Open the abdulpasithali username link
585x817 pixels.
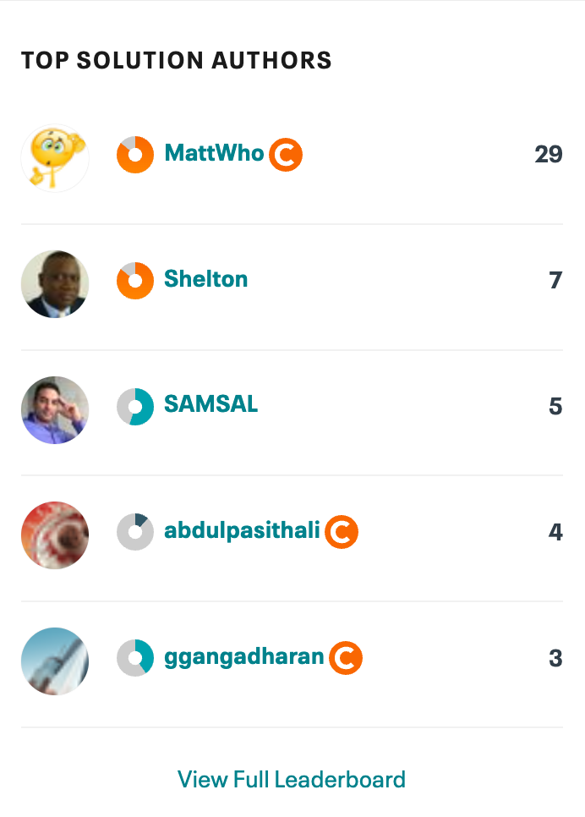click(242, 530)
